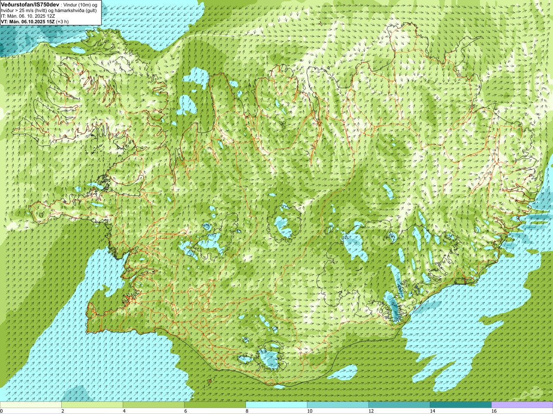
Task: Choose the 6–8 m/s darker green legend segment
Action: tap(215, 405)
